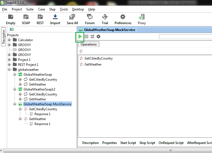Toggle the vertical Navigator side tab
This screenshot has height=153, width=212.
coord(3,36)
